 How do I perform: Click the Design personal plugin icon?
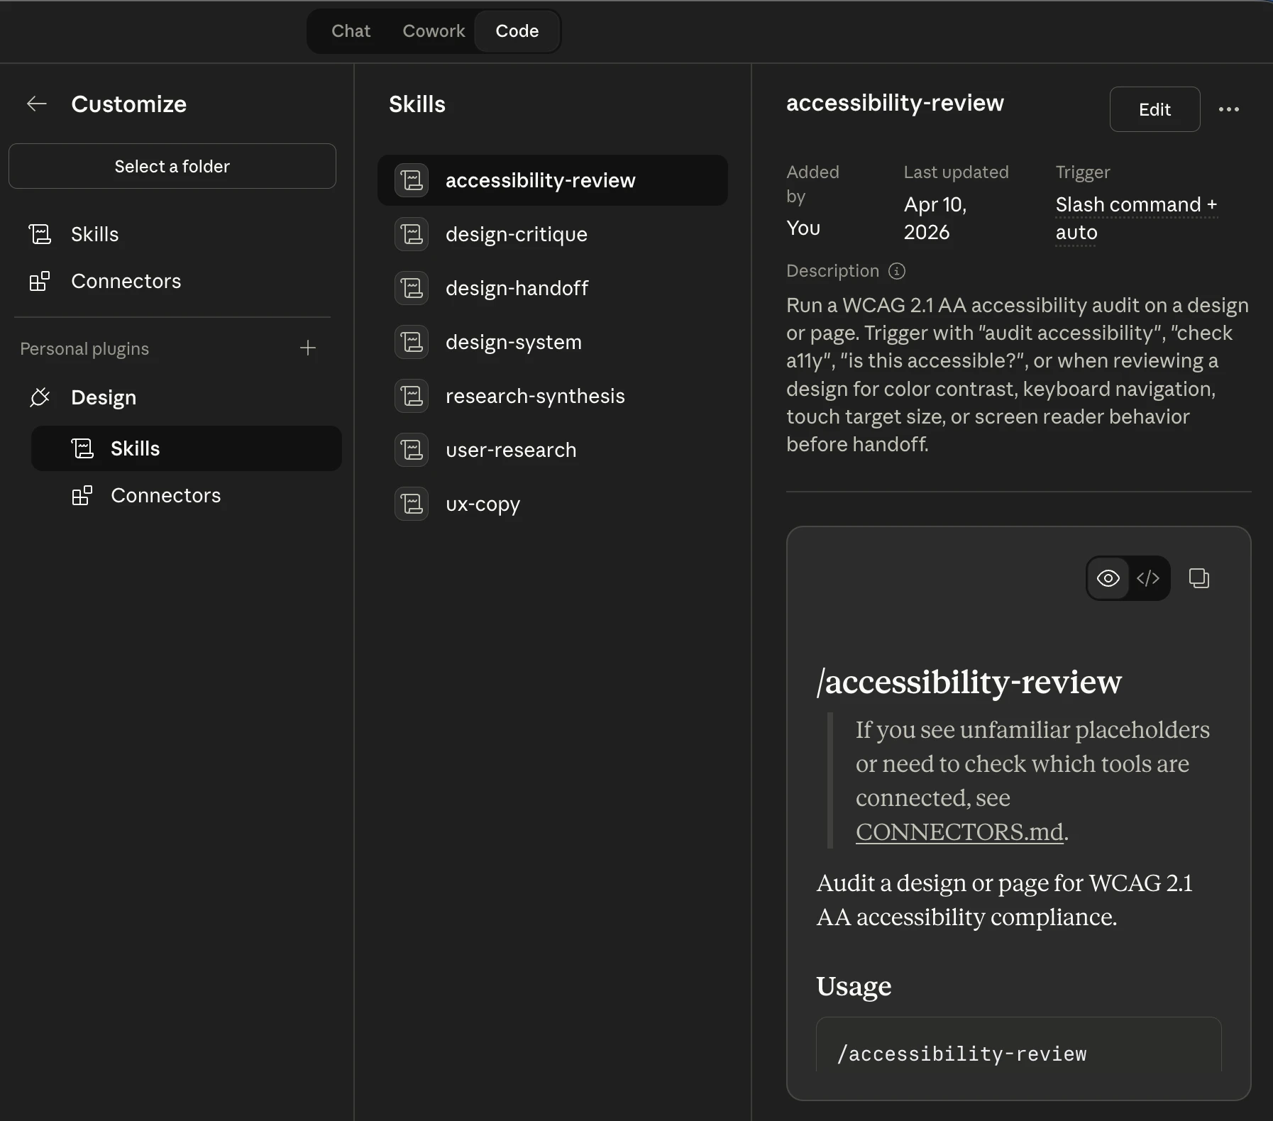(x=40, y=397)
